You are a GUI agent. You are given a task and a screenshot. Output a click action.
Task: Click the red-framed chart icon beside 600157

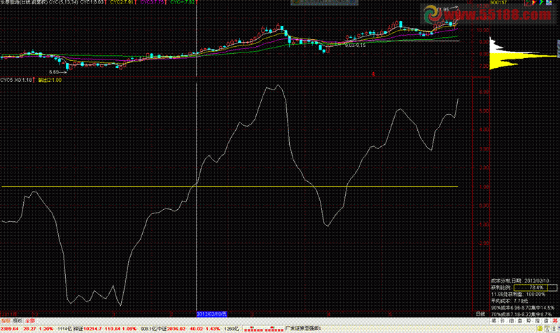pyautogui.click(x=528, y=3)
